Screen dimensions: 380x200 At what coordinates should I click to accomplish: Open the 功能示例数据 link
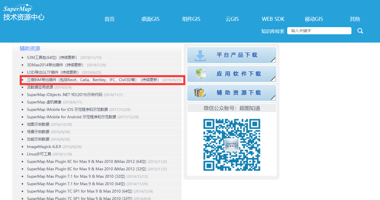tap(38, 139)
